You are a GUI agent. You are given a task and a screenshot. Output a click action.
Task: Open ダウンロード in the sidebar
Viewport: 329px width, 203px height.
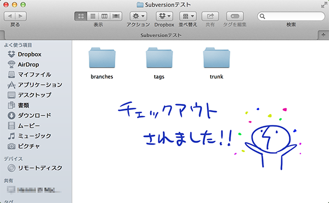29,115
